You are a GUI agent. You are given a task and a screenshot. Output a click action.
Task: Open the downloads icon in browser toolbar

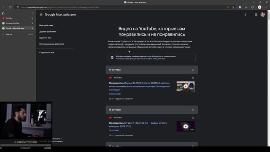pos(246,7)
